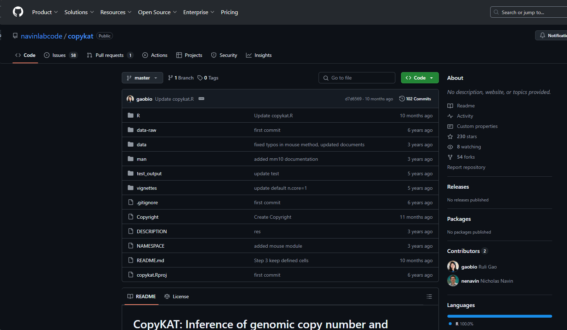Click the repository icon beside navinlabcode
Image resolution: width=567 pixels, height=330 pixels.
(x=15, y=36)
